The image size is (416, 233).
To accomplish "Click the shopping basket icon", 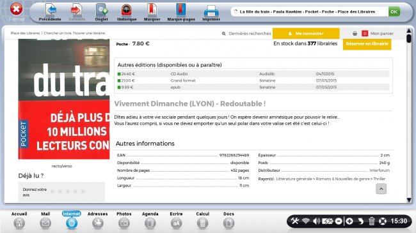I will pyautogui.click(x=355, y=34).
